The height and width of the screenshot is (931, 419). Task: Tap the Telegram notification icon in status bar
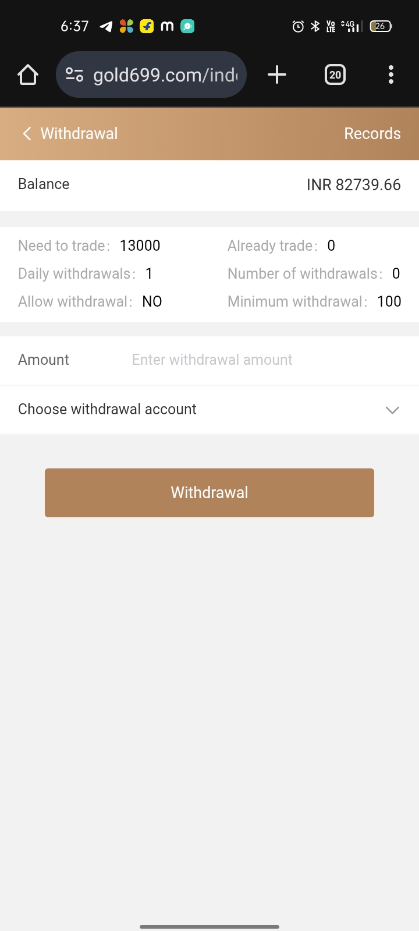[106, 26]
